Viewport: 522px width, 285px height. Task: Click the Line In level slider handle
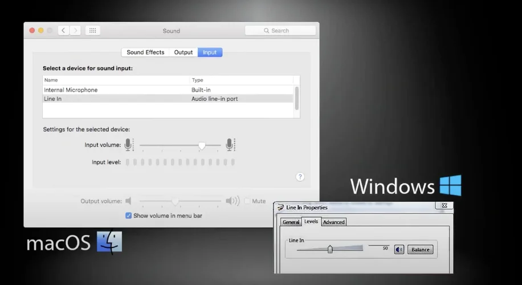(330, 249)
